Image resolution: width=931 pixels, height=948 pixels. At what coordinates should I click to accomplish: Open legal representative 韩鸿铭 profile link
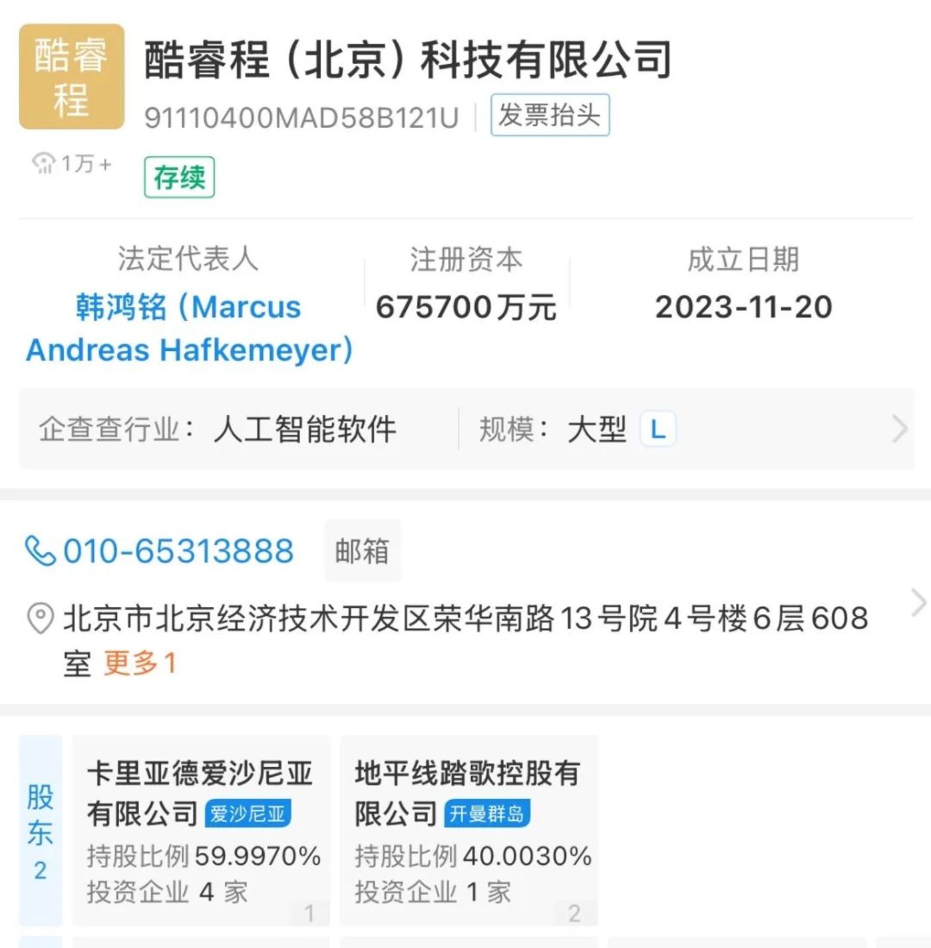189,328
